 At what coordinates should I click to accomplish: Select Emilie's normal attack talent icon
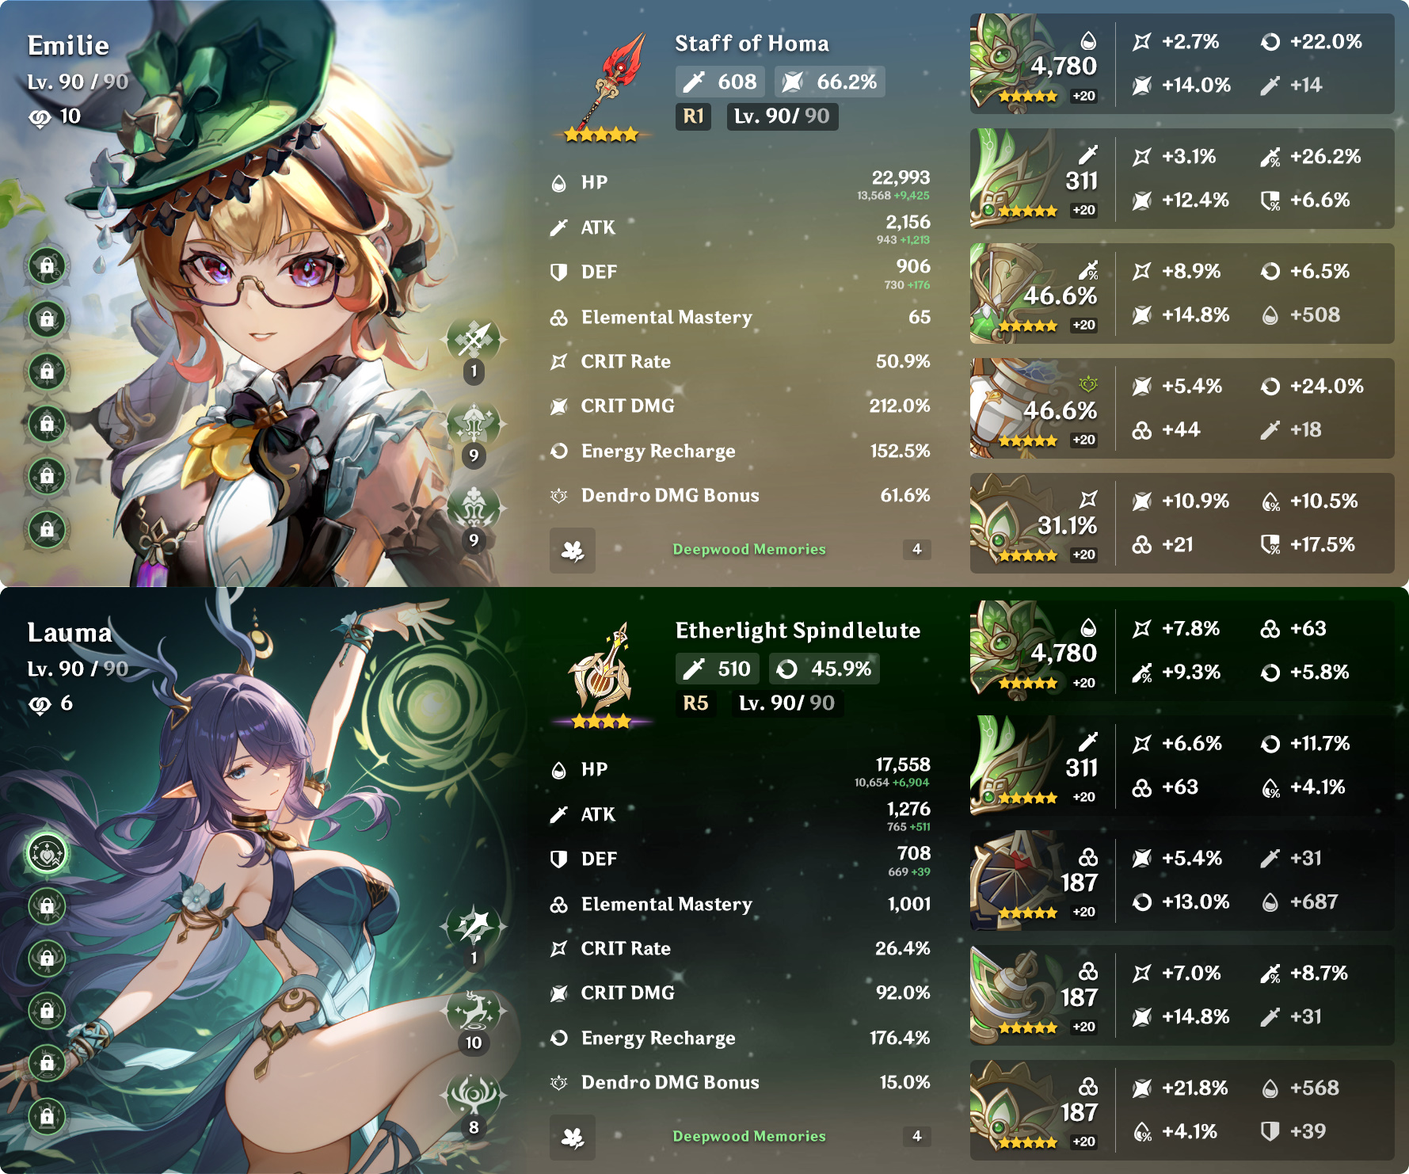click(474, 341)
